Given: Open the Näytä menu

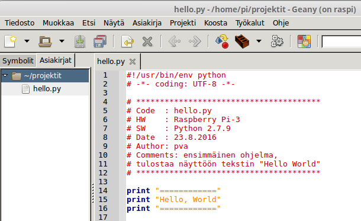Looking at the screenshot, I should point(114,23).
